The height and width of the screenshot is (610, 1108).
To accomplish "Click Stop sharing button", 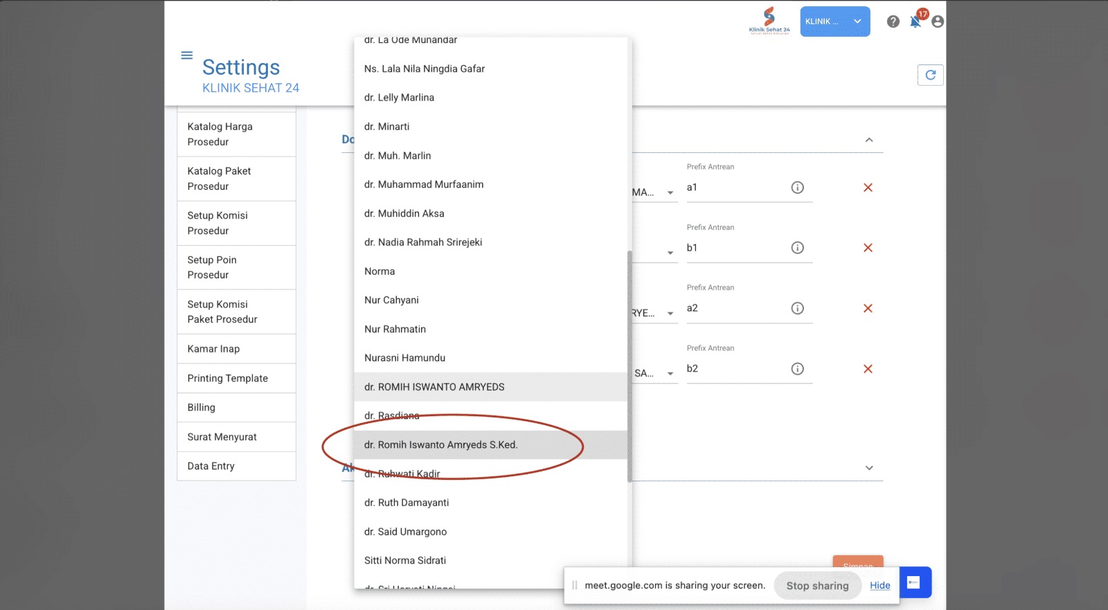I will 817,586.
